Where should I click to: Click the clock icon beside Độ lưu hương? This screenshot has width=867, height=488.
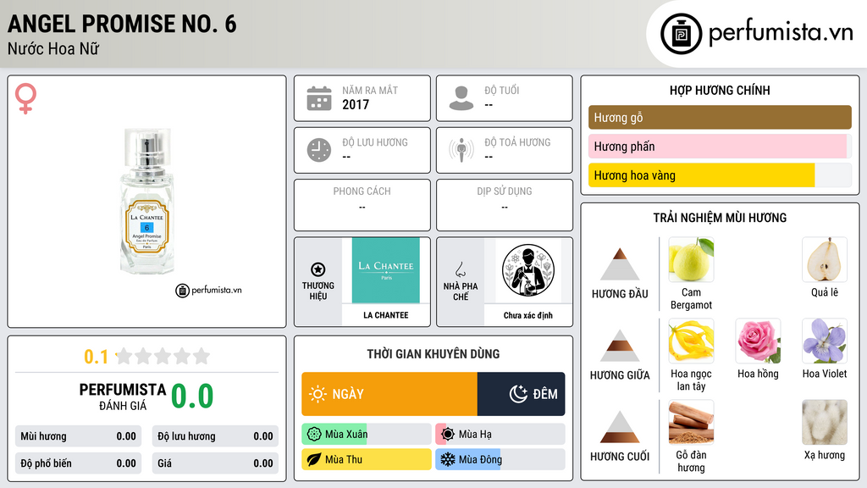point(319,150)
